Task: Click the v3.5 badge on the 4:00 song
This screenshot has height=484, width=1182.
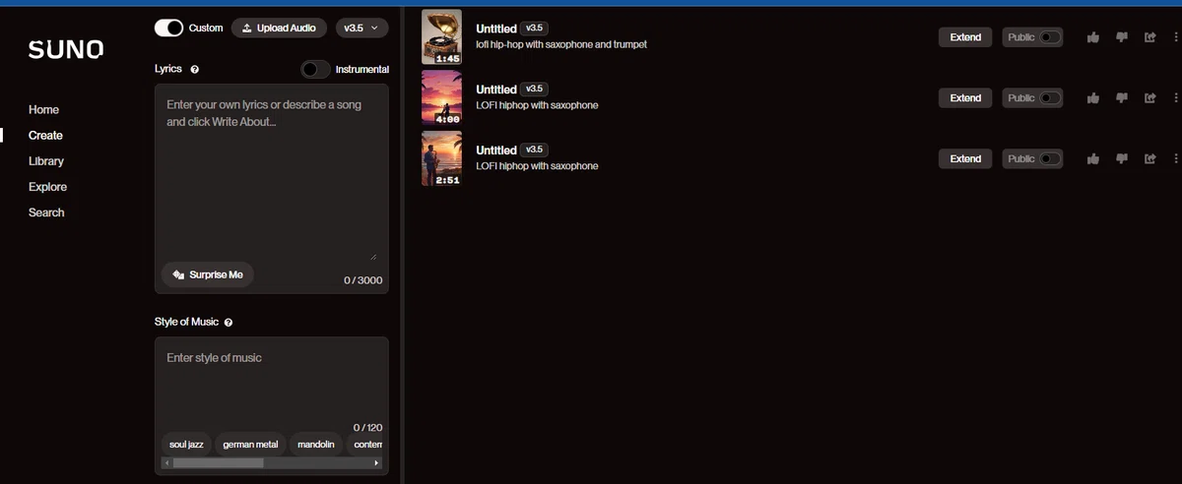Action: point(535,89)
